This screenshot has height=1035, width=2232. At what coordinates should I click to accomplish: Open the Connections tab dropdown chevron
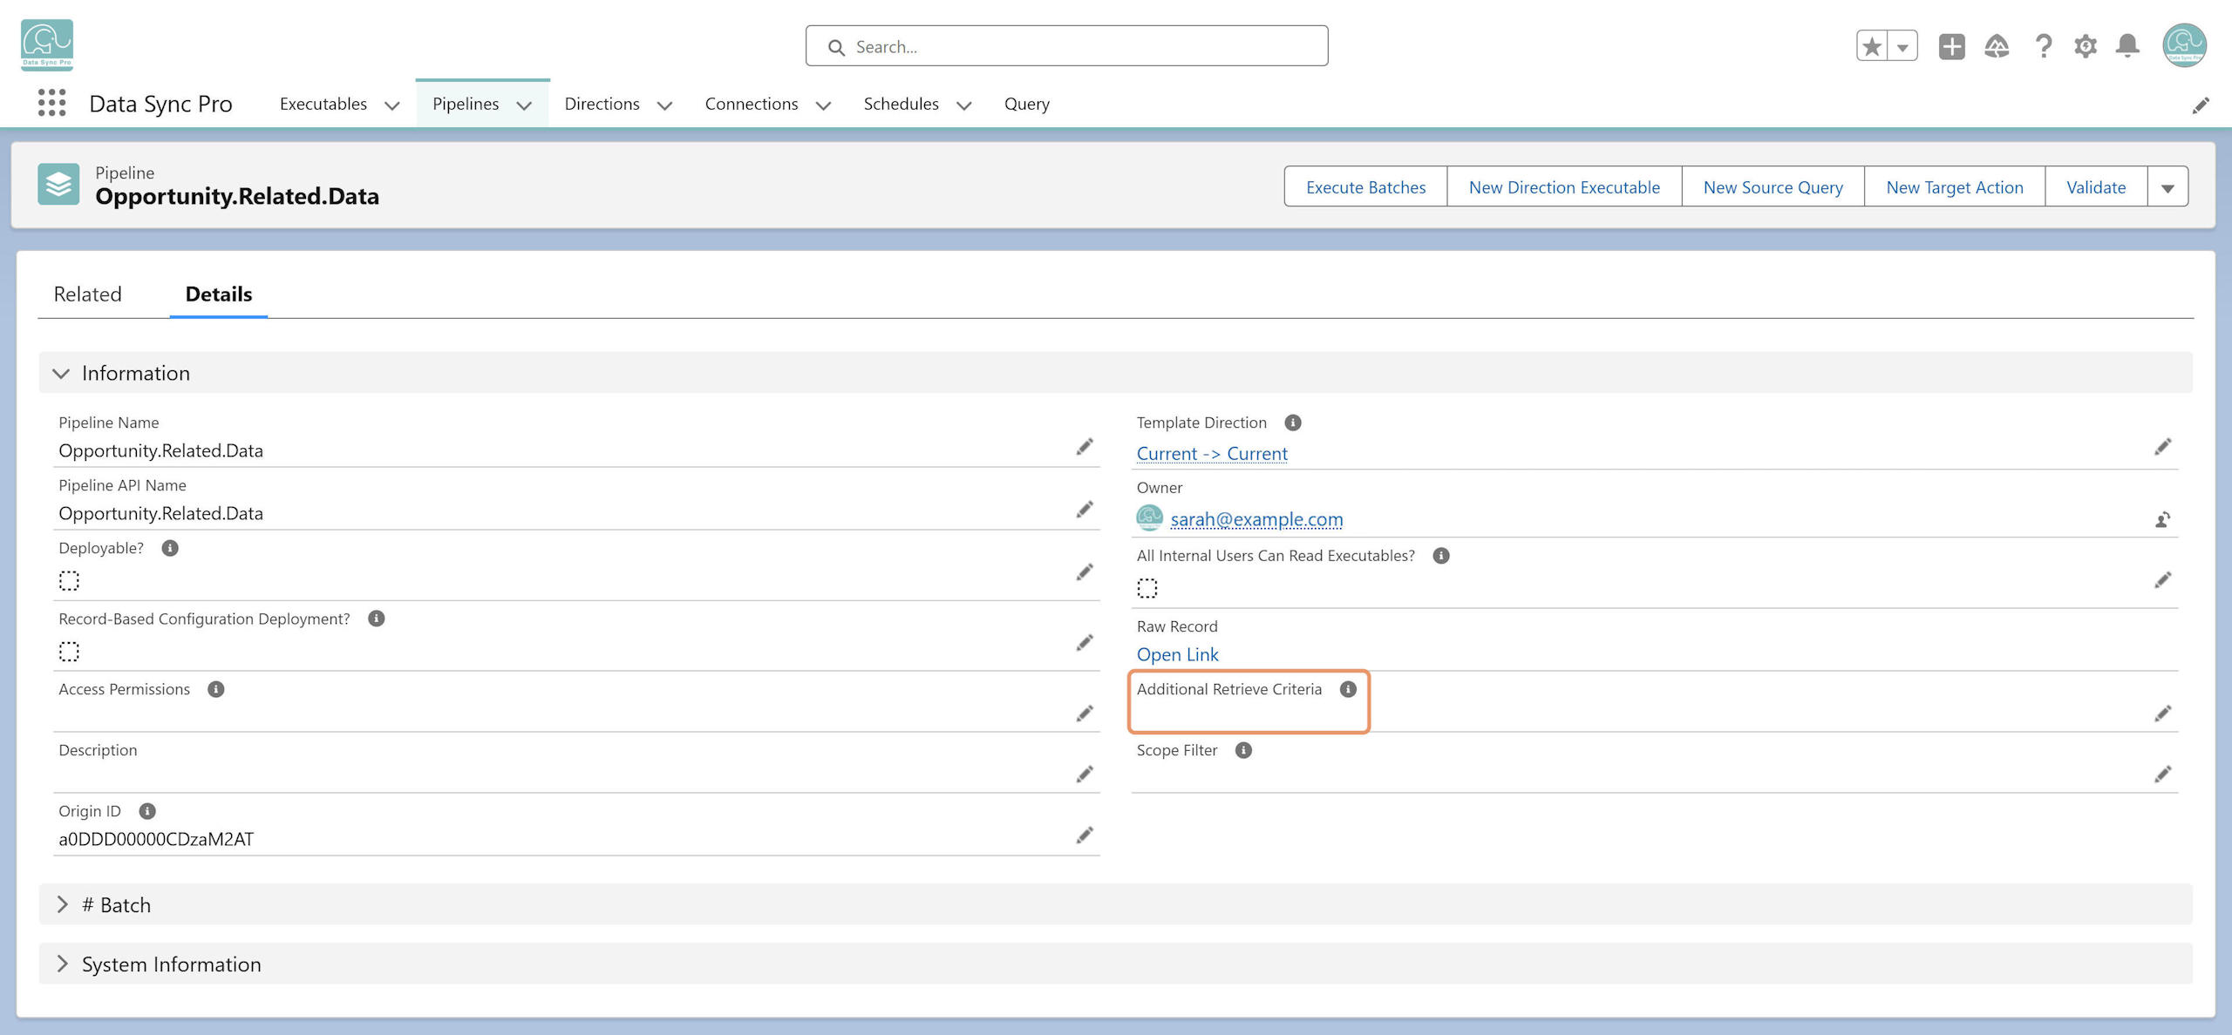(823, 105)
